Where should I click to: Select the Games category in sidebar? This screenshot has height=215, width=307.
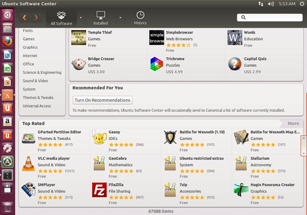click(x=29, y=39)
